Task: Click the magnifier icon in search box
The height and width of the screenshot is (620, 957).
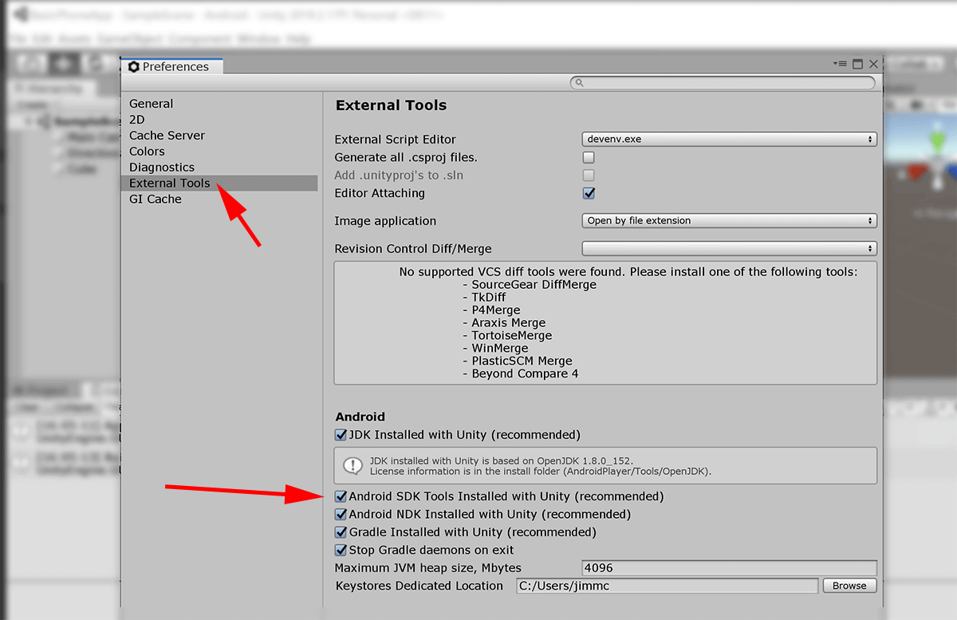Action: pos(580,82)
